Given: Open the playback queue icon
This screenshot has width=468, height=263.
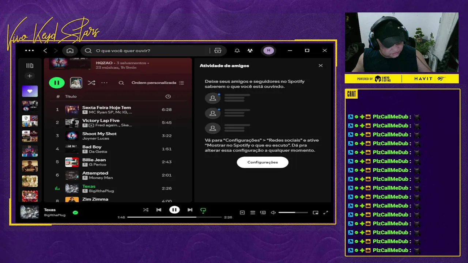Looking at the screenshot, I should tap(253, 213).
